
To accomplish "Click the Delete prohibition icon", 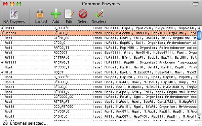I will coord(83,14).
